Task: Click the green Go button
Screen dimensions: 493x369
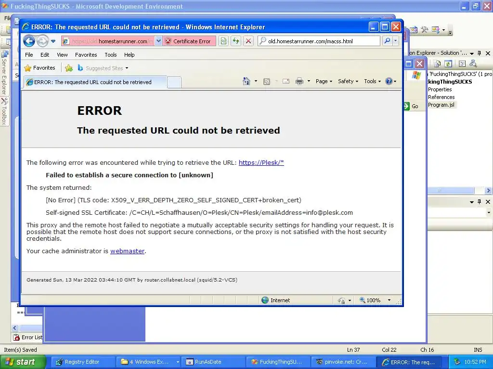Action: pos(411,106)
